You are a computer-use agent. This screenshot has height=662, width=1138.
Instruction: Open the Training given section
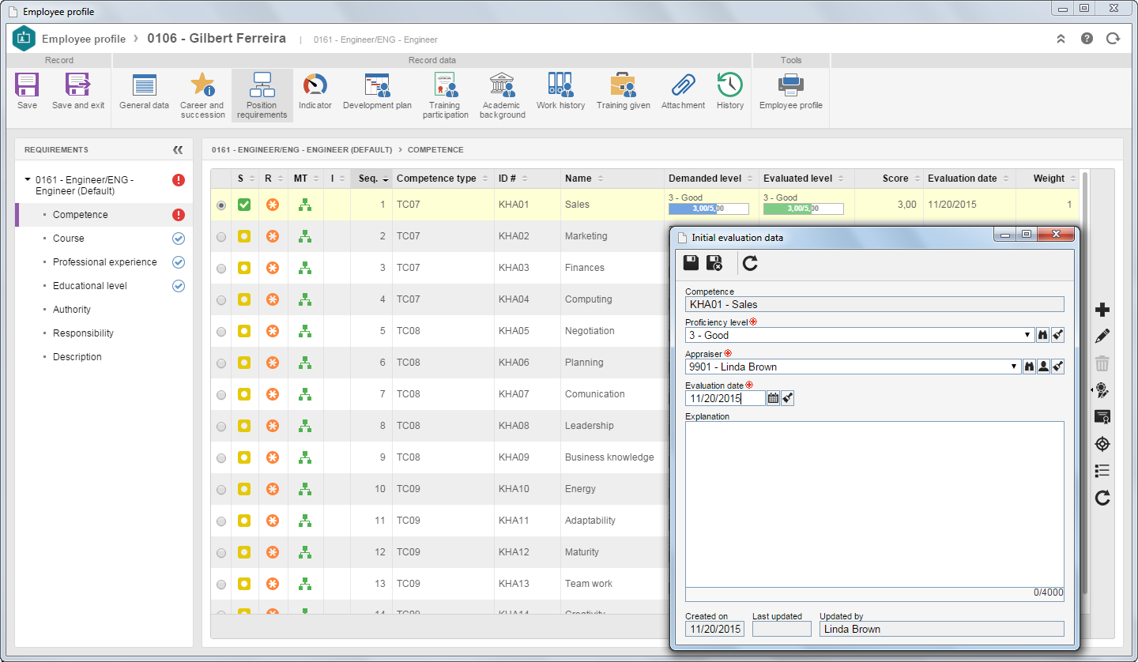click(623, 85)
